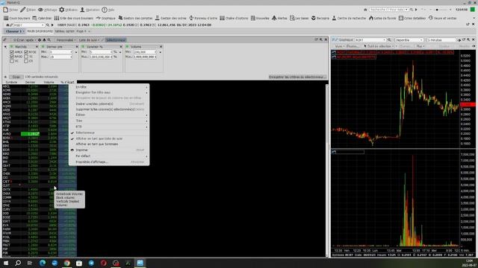Click Enregistrer les critères du sélectionneur button
This screenshot has width=478, height=268.
point(297,77)
